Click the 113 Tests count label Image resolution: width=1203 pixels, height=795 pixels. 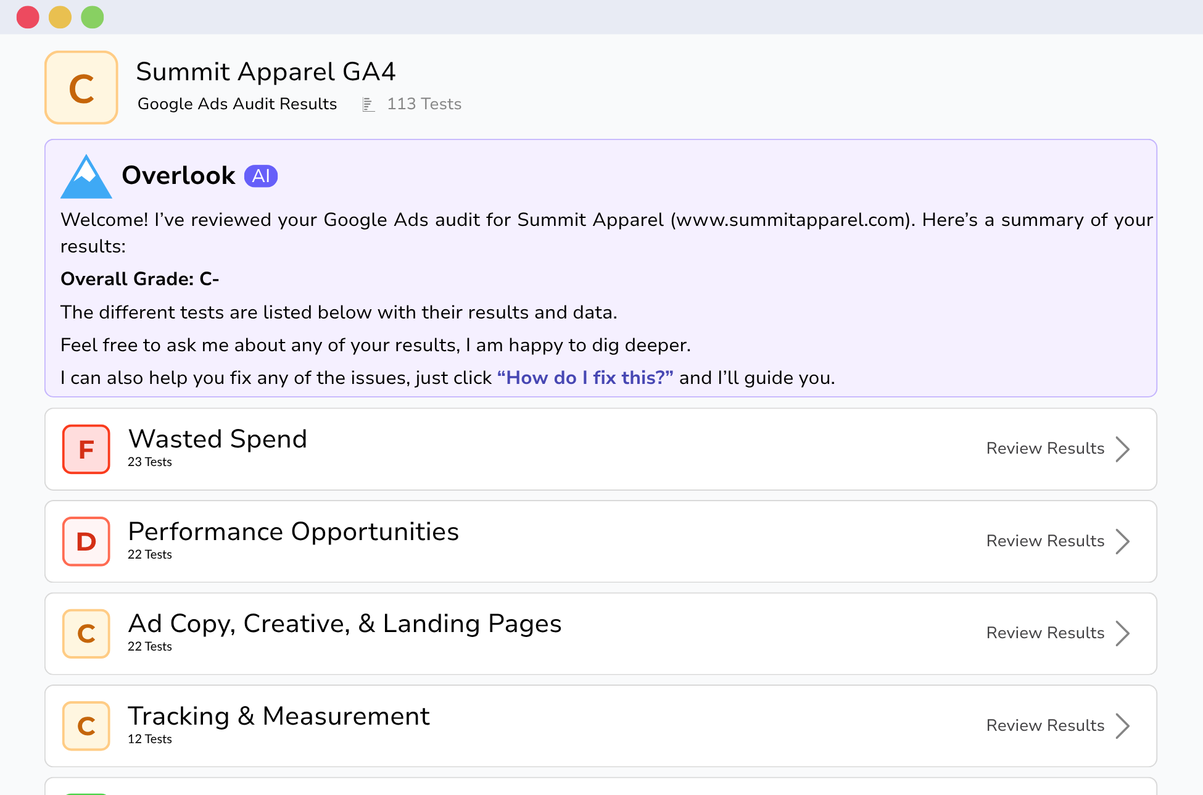pyautogui.click(x=424, y=104)
